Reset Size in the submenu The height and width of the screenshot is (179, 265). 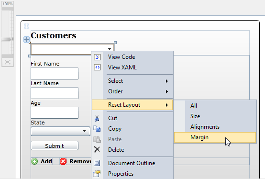coord(215,116)
